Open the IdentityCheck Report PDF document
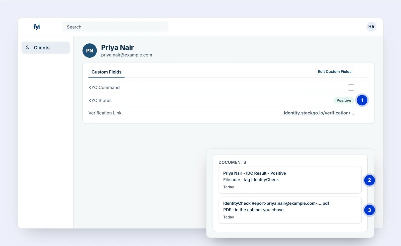This screenshot has width=401, height=246. (290, 210)
